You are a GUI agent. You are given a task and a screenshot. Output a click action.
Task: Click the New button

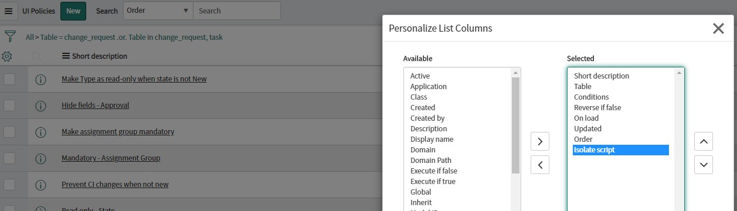point(73,11)
